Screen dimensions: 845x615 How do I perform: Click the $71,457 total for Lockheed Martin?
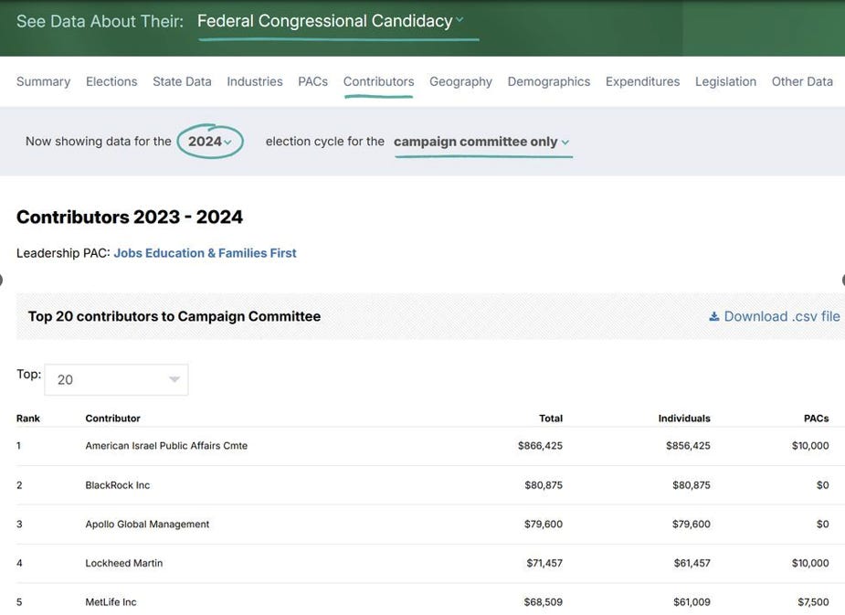pyautogui.click(x=544, y=563)
